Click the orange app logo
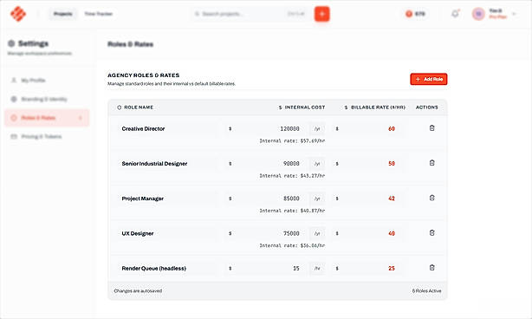 [18, 14]
